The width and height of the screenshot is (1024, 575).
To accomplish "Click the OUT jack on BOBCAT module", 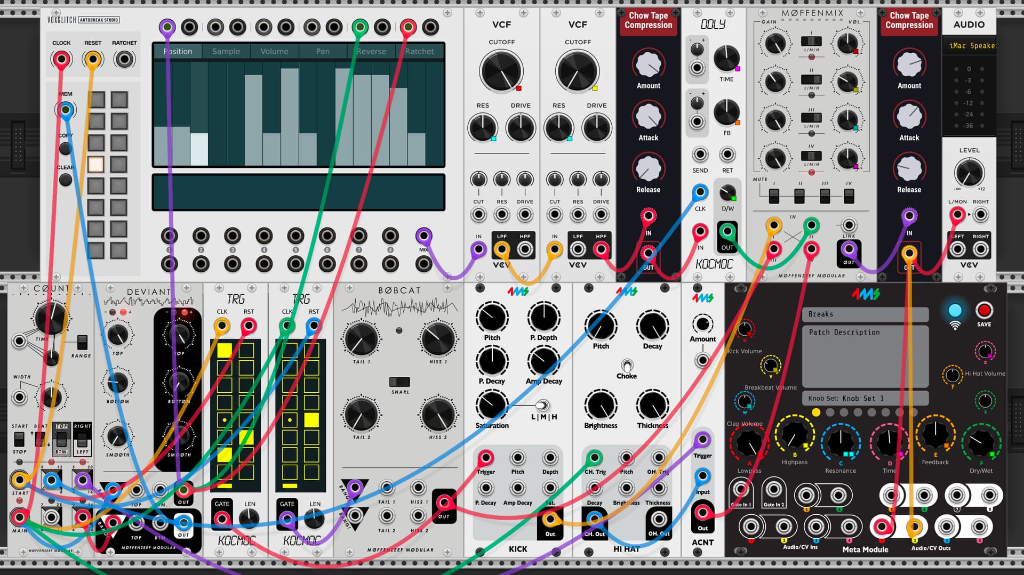I will (x=444, y=502).
